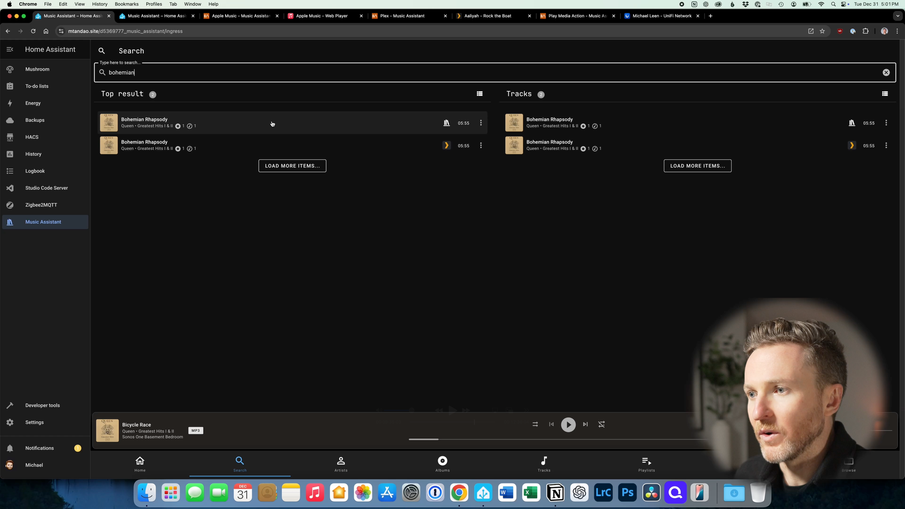Open Chrome's browser menu
This screenshot has width=905, height=509.
897,31
